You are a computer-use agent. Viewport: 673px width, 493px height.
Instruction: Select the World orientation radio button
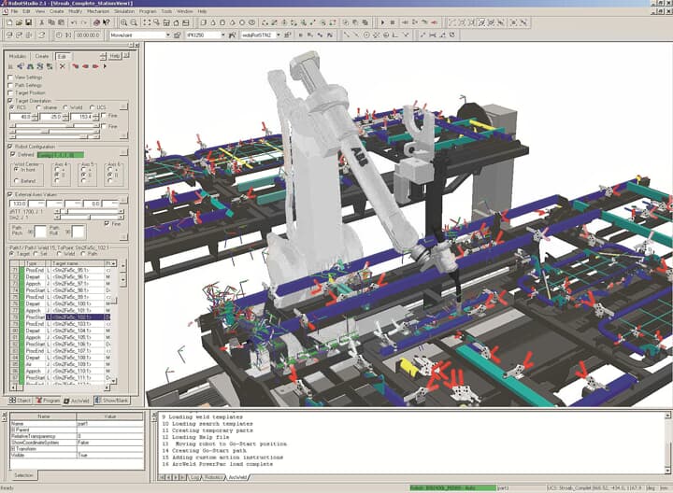(x=67, y=107)
